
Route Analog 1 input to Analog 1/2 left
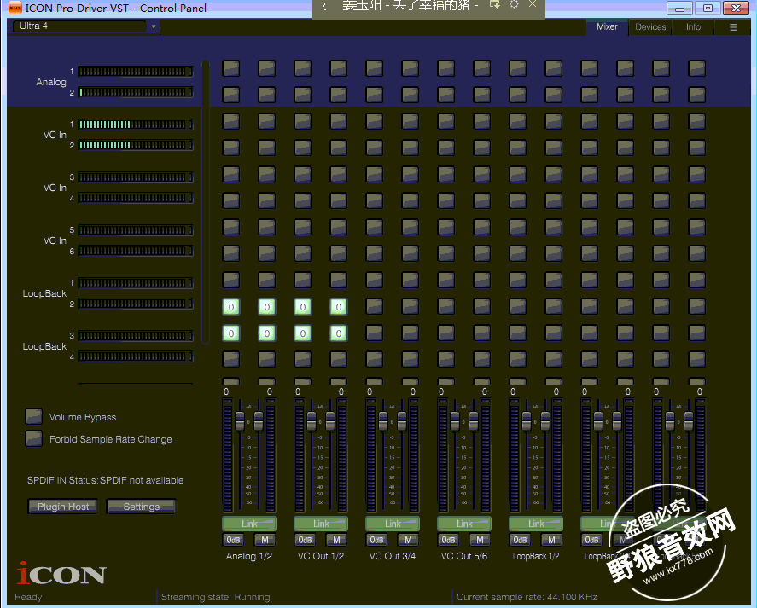click(231, 68)
